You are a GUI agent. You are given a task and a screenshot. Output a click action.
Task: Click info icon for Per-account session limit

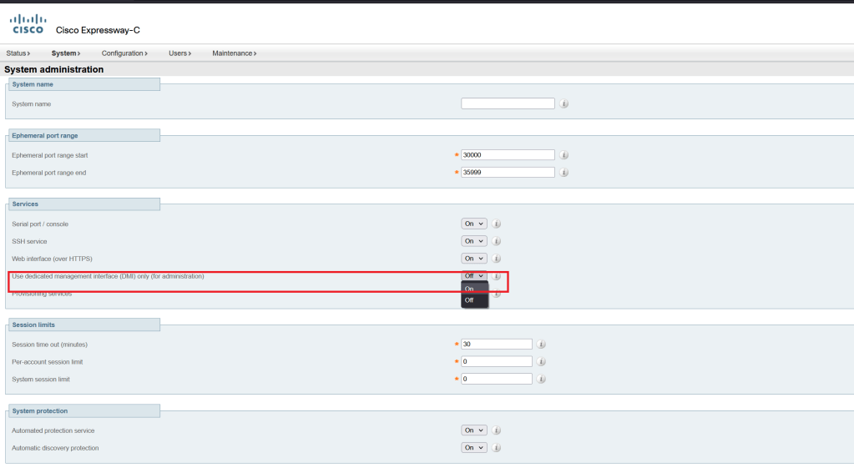(x=541, y=362)
